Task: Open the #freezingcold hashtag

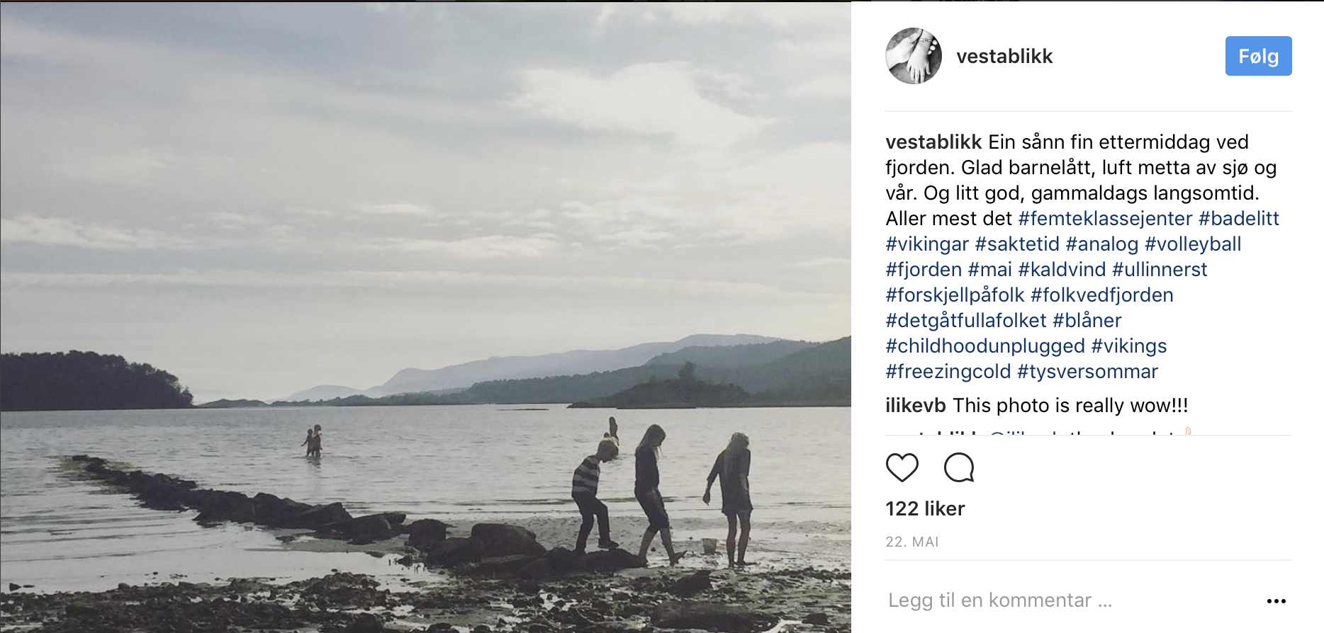Action: [948, 372]
